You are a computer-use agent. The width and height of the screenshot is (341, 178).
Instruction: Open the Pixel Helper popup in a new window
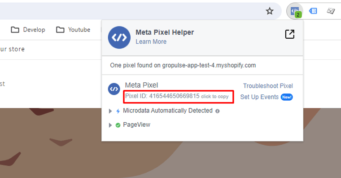point(290,34)
